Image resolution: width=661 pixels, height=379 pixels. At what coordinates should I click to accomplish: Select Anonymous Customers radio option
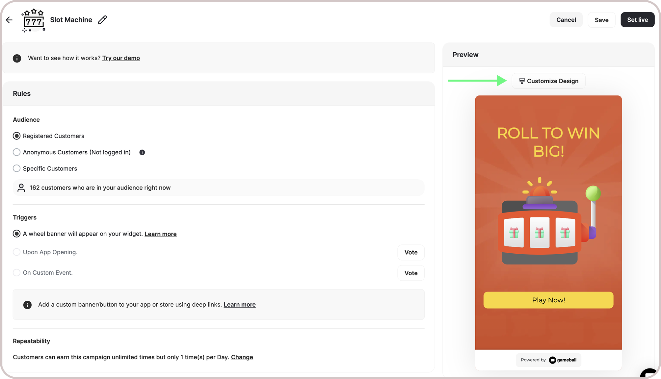click(x=17, y=152)
